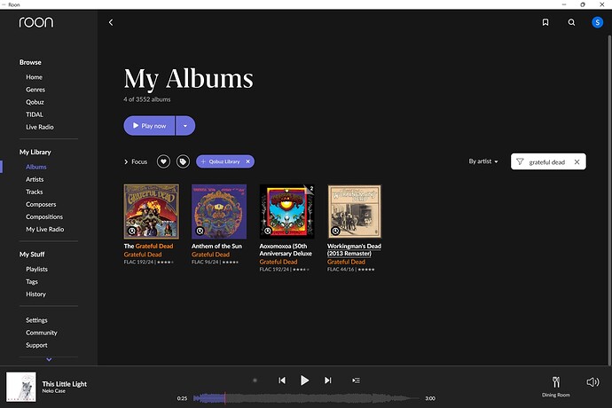
Task: Open Artists under My Library
Action: click(35, 179)
